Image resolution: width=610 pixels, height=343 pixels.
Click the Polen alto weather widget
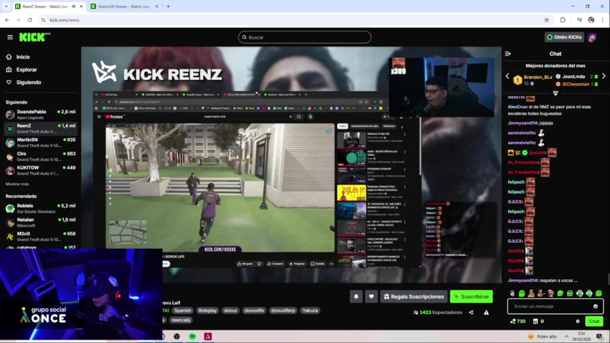542,336
